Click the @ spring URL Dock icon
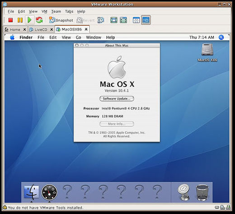 click(183, 192)
